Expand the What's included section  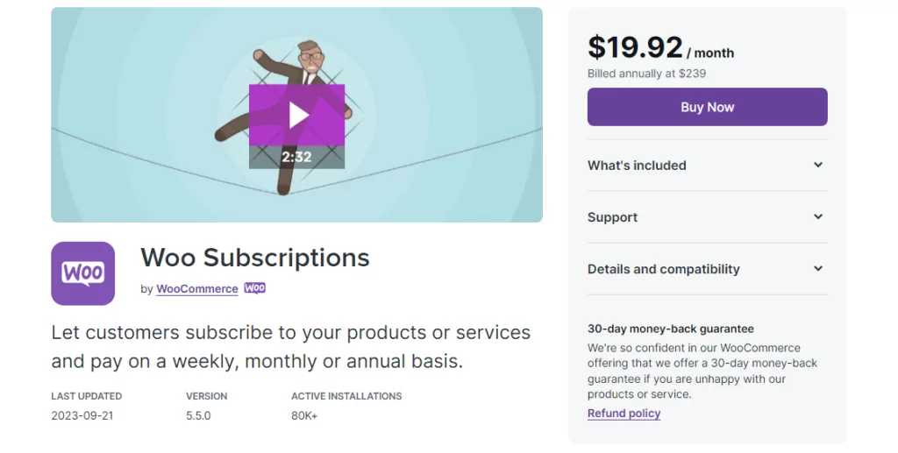637,166
